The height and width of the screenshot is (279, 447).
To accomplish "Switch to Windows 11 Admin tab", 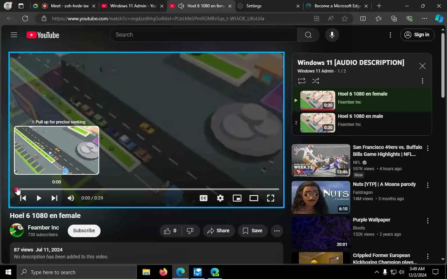I will 133,6.
